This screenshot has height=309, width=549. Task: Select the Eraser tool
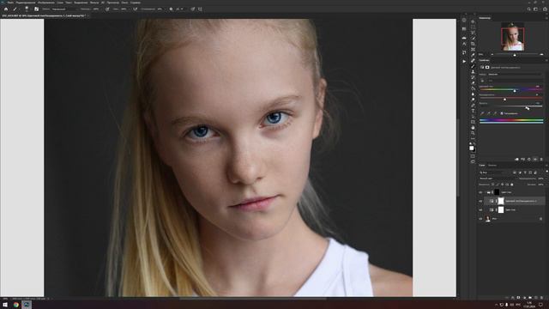[473, 83]
